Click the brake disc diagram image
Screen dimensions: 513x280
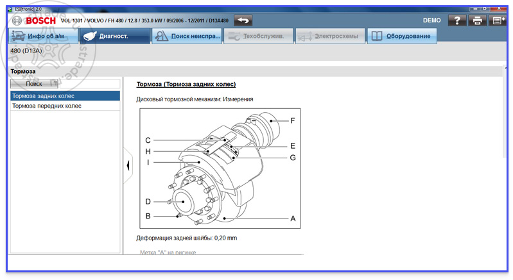(220, 169)
